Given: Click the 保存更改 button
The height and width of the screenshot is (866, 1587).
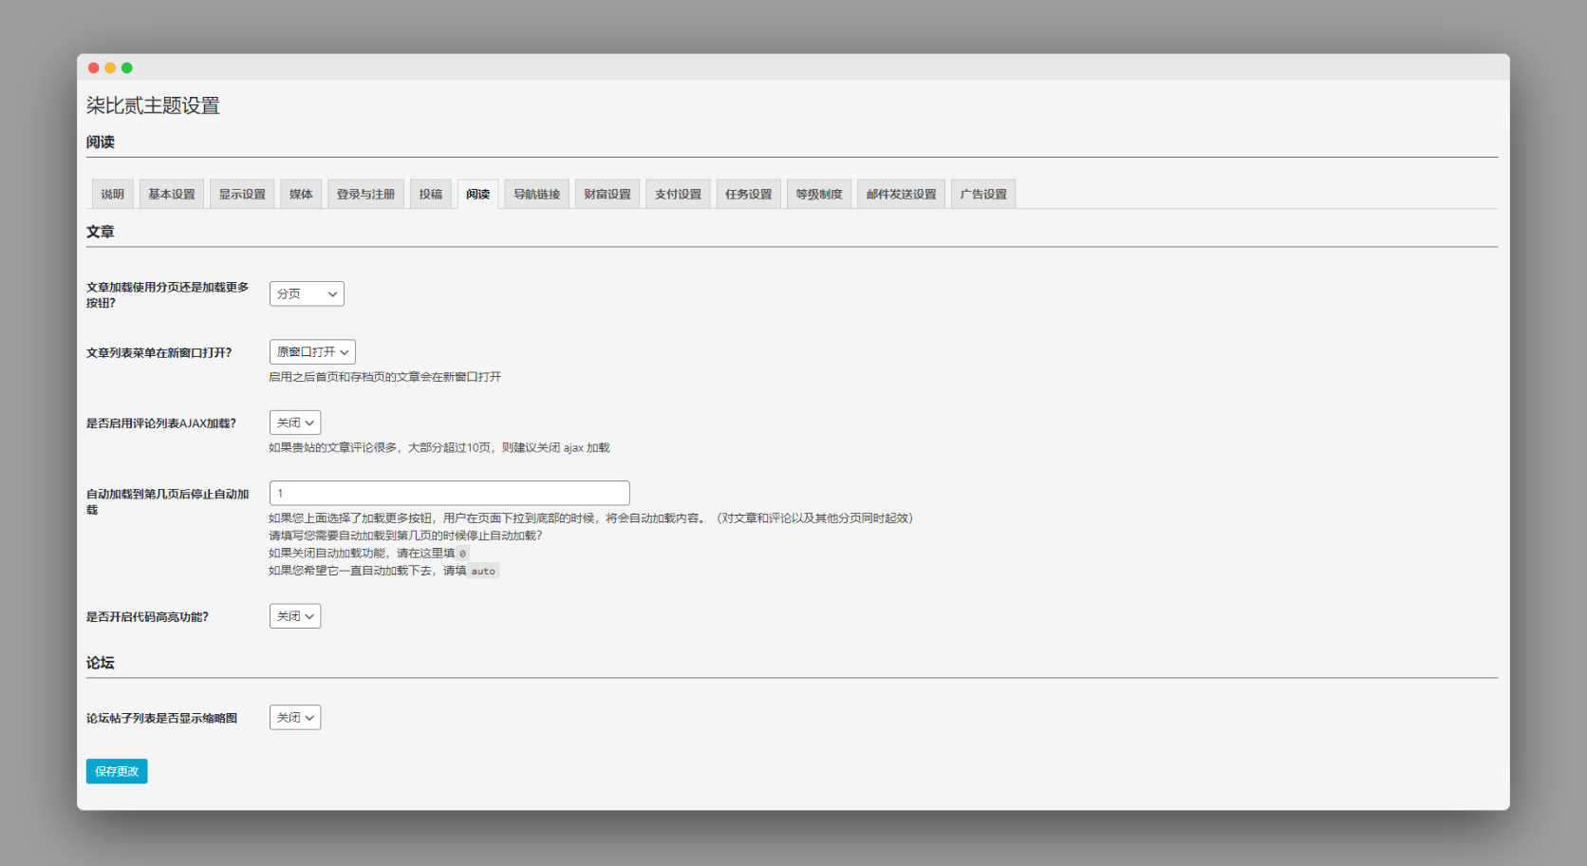Looking at the screenshot, I should pos(117,771).
